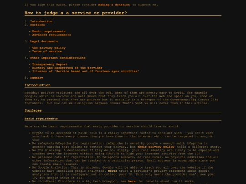Click the 'Crypto to be accepted if paid' bullet
The image size is (246, 184).
point(123,136)
